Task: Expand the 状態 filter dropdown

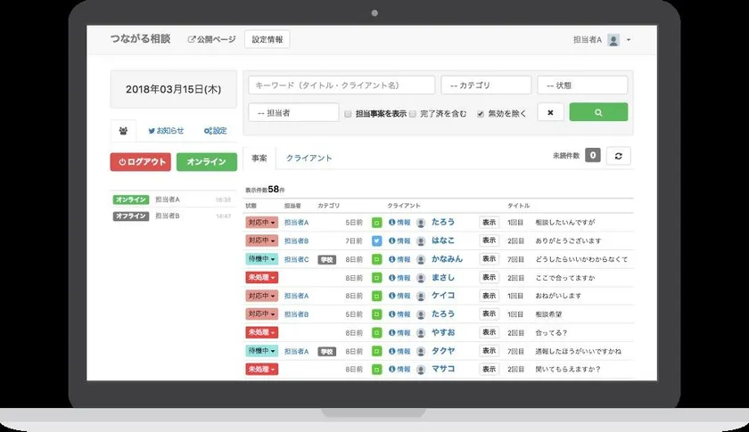Action: [582, 86]
